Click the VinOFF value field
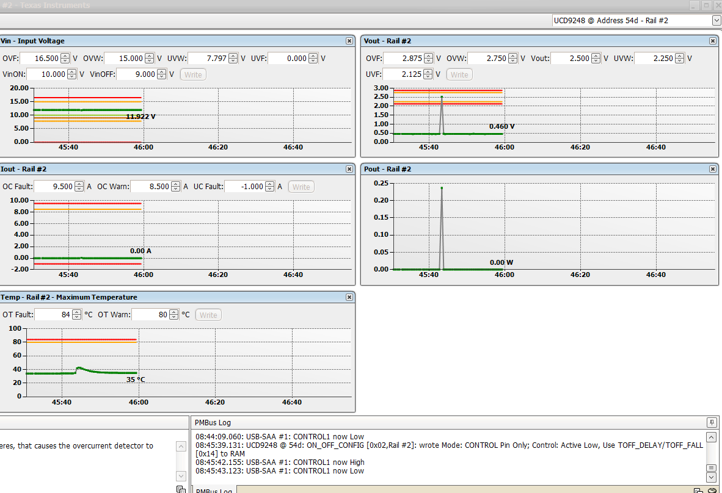The image size is (722, 493). click(137, 74)
